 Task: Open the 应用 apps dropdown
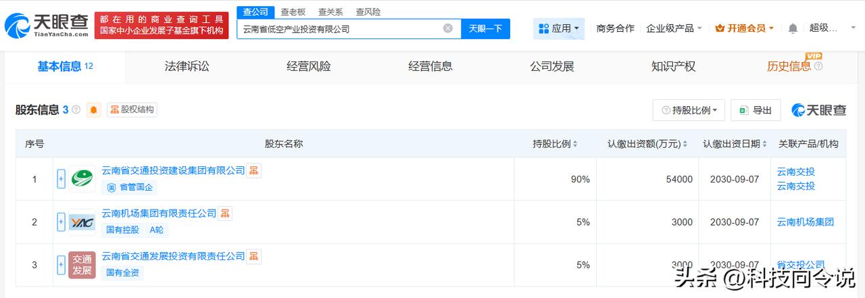[559, 28]
